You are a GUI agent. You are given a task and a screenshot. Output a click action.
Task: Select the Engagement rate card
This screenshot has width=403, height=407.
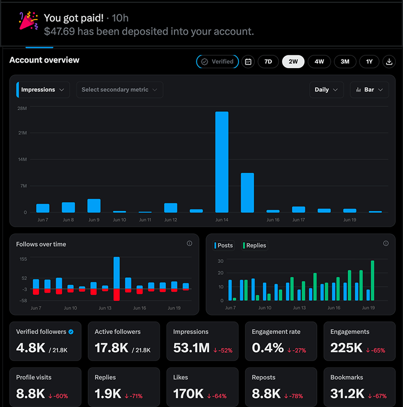(x=281, y=341)
